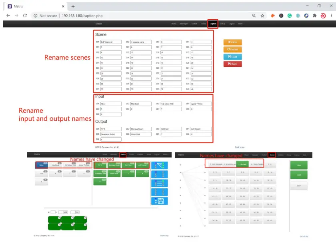Image resolution: width=336 pixels, height=244 pixels.
Task: Click green Save button in Scene screenshot
Action: pyautogui.click(x=299, y=165)
